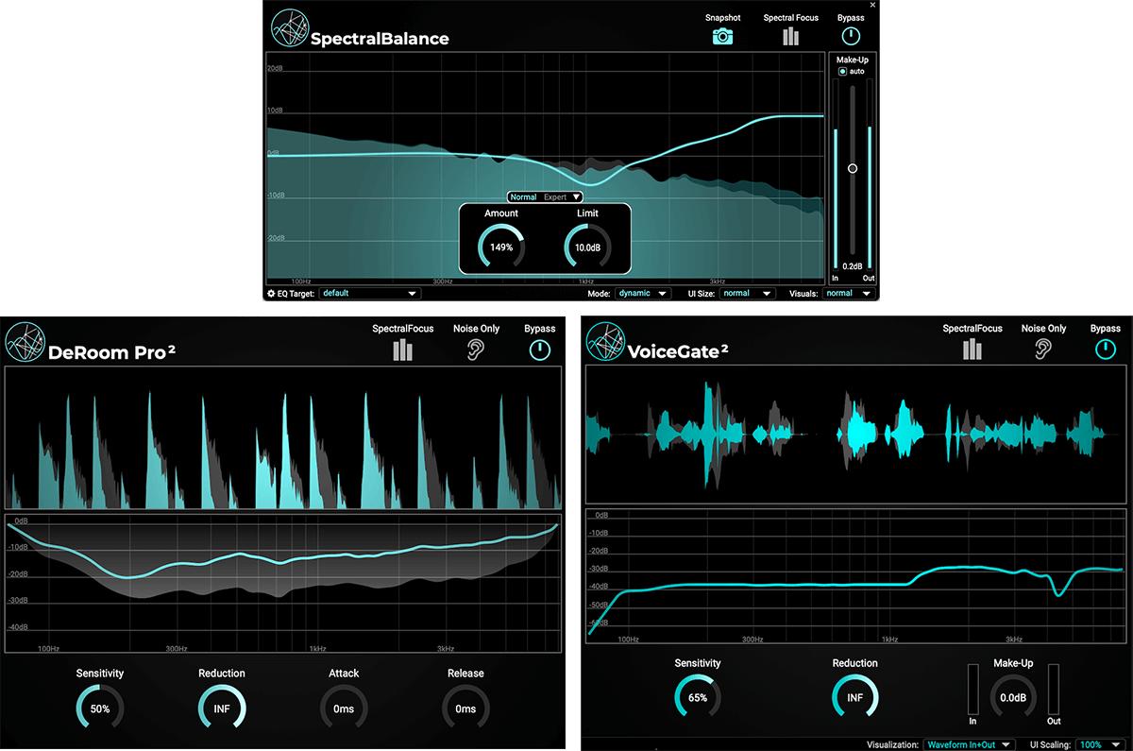Toggle VoiceGate Noise Only ear icon
Viewport: 1133px width, 751px height.
coord(1043,350)
